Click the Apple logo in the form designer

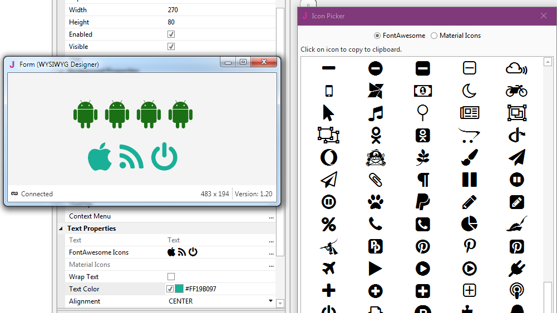(100, 157)
